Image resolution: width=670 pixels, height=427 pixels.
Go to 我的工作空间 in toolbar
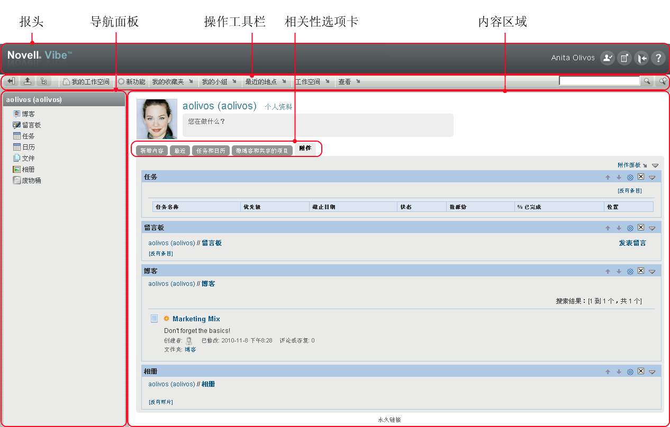[x=86, y=82]
